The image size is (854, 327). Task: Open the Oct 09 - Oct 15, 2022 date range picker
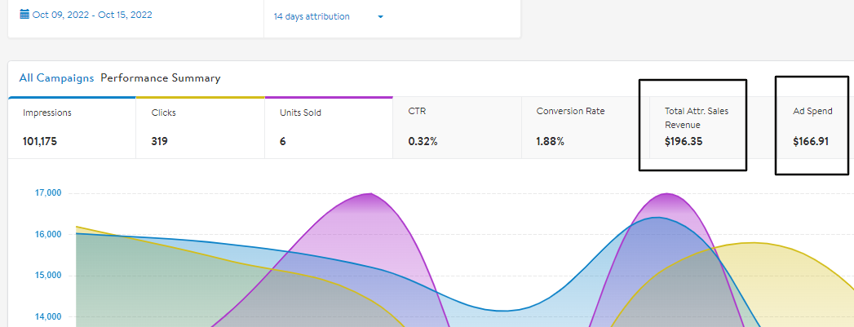point(86,15)
